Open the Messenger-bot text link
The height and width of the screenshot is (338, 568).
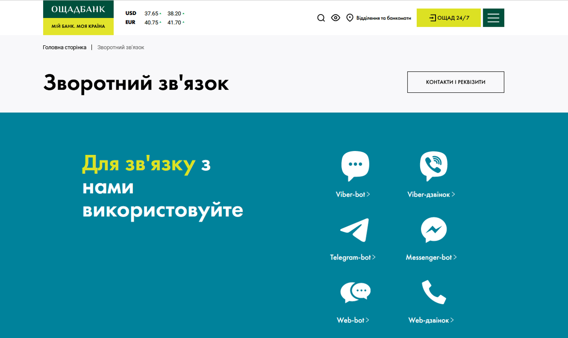[x=431, y=257]
